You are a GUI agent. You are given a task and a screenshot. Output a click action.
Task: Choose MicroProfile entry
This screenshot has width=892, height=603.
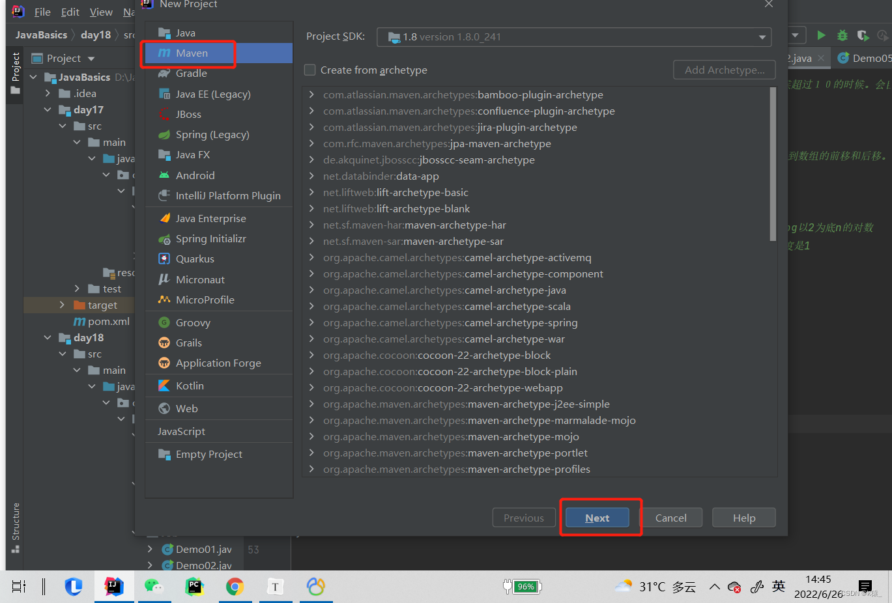click(x=219, y=300)
